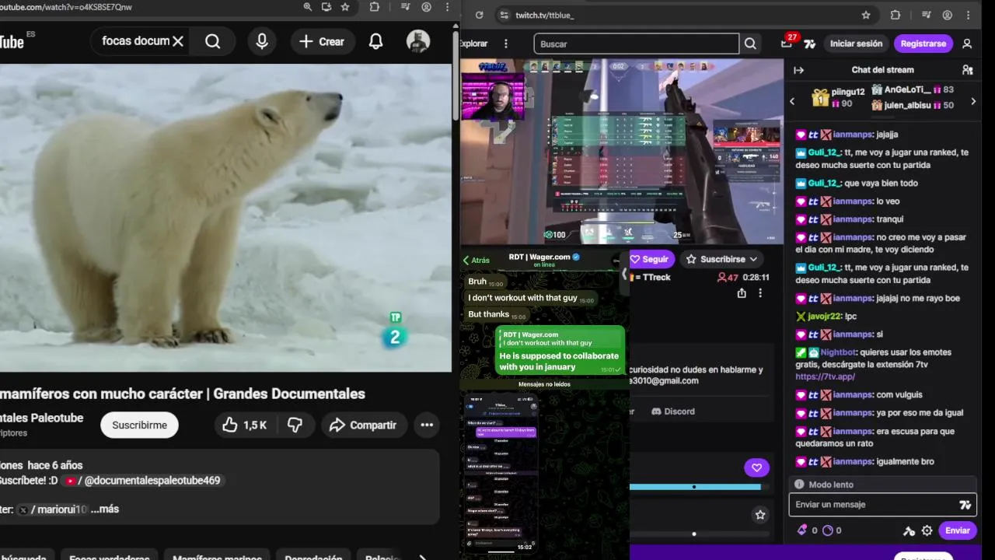
Task: Click the Twitch search magnifier button
Action: tap(750, 44)
